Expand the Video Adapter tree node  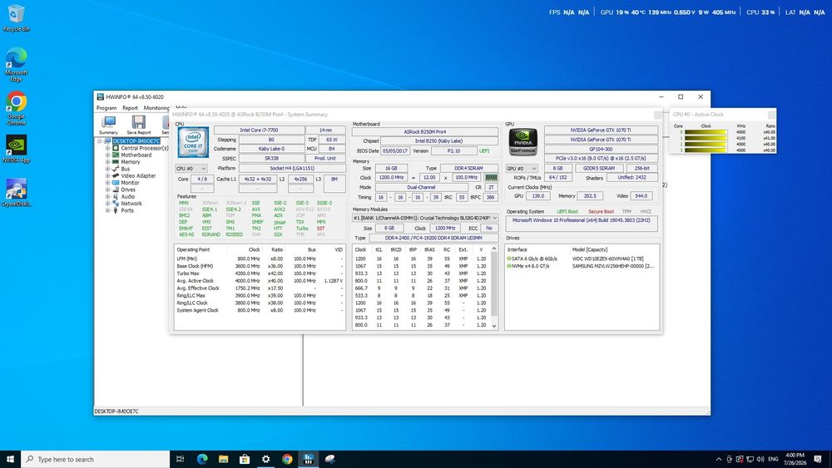[107, 175]
